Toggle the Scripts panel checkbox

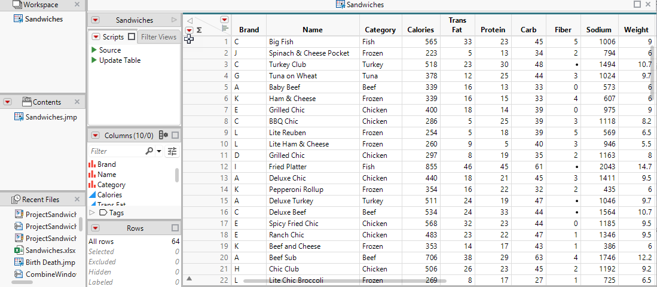tap(132, 36)
